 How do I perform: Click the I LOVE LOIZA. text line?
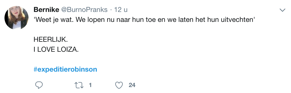(56, 49)
